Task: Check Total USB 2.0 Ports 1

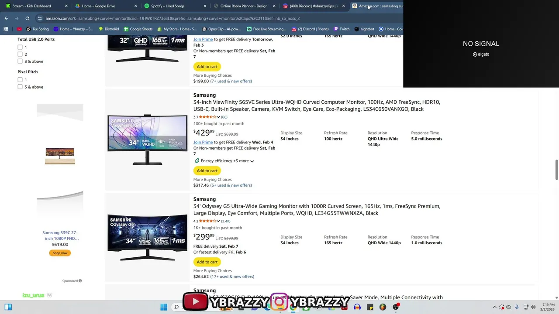Action: 20,47
